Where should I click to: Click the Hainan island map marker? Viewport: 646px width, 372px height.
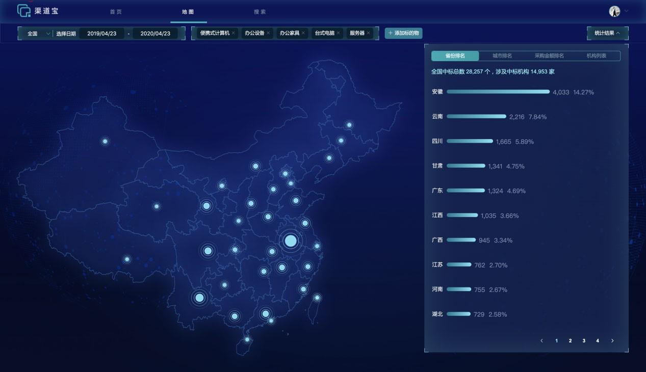(x=247, y=339)
